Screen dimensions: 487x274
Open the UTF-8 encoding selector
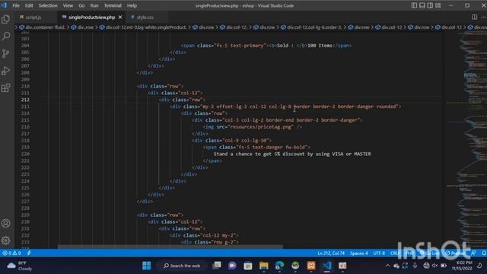379,253
